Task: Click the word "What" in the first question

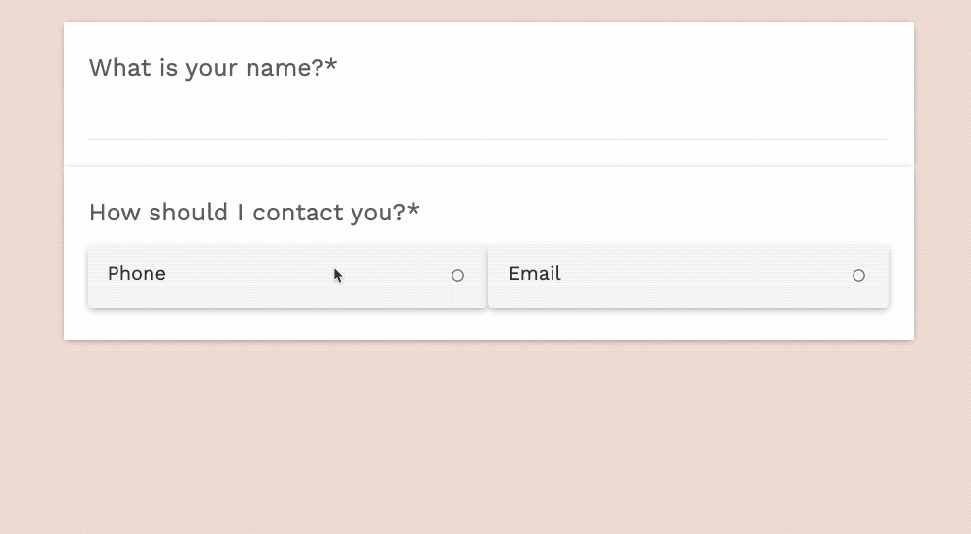Action: coord(120,68)
